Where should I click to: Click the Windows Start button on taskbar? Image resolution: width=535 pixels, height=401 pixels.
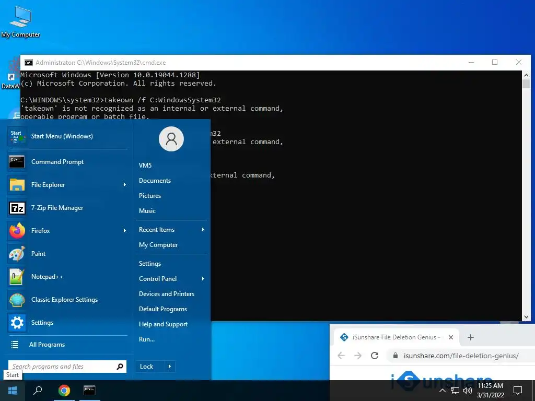(13, 391)
